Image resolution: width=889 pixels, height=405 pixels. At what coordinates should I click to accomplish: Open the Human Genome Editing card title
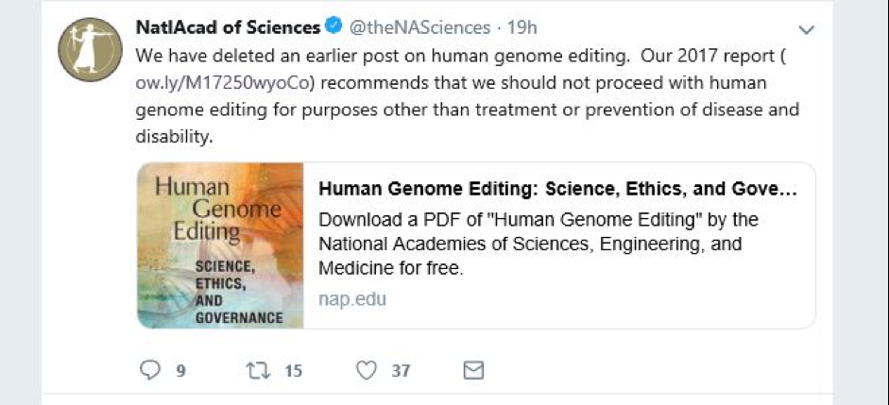point(557,189)
